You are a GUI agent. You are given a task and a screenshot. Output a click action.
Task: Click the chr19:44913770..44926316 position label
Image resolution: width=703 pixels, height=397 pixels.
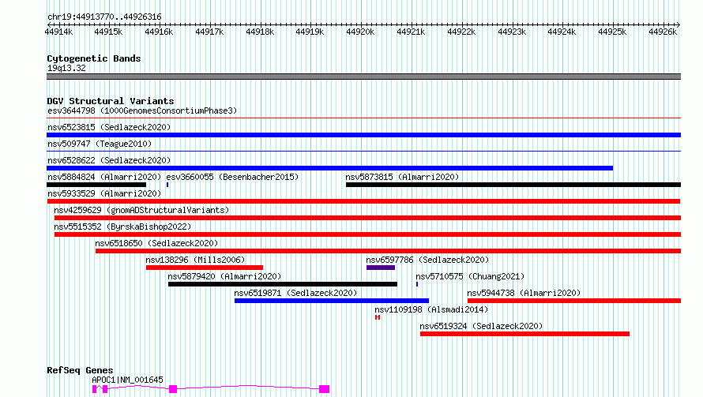(x=104, y=17)
